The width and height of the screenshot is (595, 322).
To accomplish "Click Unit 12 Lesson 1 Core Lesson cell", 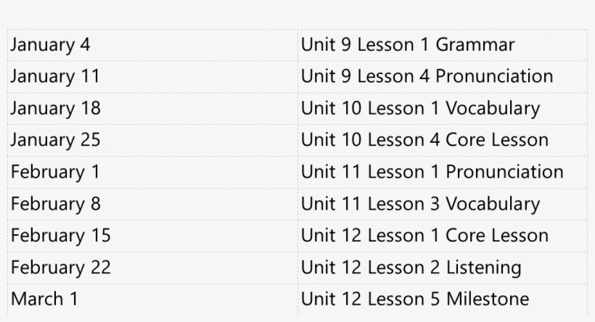I will 424,236.
